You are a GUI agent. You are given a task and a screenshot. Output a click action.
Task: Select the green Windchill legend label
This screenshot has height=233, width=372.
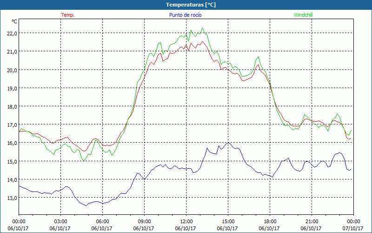pos(303,15)
